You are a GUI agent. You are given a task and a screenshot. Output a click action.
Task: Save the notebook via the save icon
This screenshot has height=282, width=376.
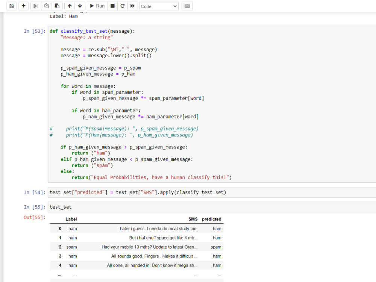[x=11, y=6]
